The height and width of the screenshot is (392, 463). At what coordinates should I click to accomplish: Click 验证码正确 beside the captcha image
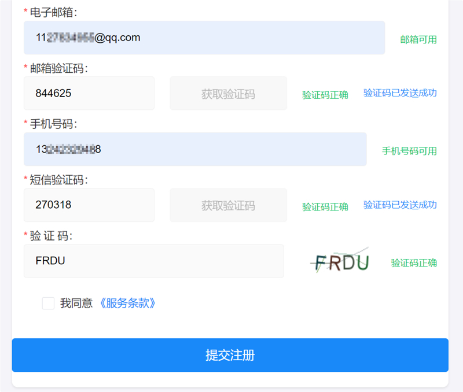[x=414, y=263]
